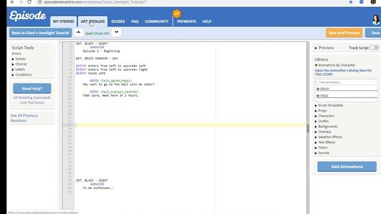Expand Script Templates in Library
This screenshot has height=214, width=381.
coord(329,105)
